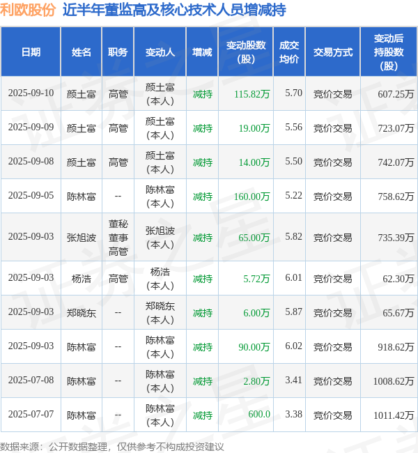Click the heading 近半年董监高及核心技术人员增减持
Image resolution: width=418 pixels, height=453 pixels.
(174, 10)
